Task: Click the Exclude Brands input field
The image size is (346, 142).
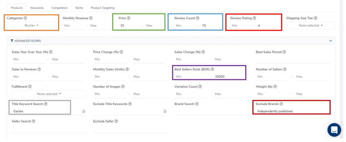Action: coord(291,111)
